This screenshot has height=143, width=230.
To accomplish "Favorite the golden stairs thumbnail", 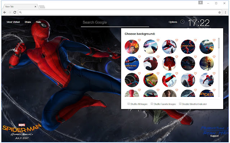I will (214, 56).
